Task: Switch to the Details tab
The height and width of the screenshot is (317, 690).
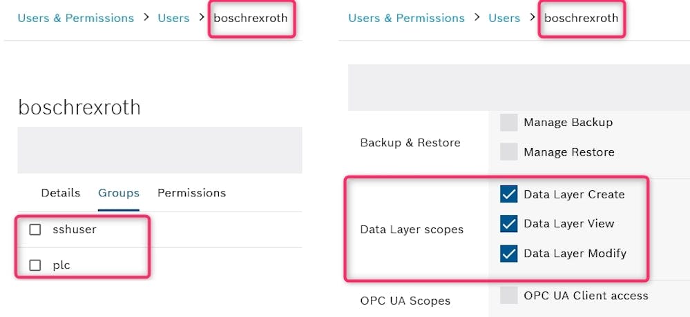Action: (60, 193)
